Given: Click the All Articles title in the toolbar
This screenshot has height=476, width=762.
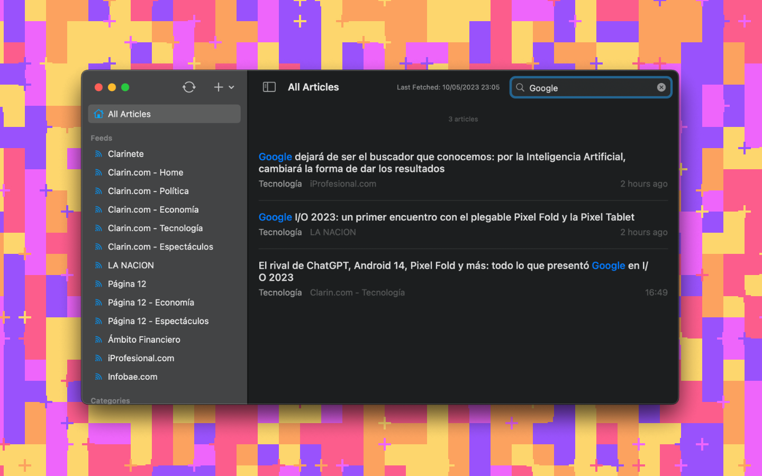Looking at the screenshot, I should (313, 87).
